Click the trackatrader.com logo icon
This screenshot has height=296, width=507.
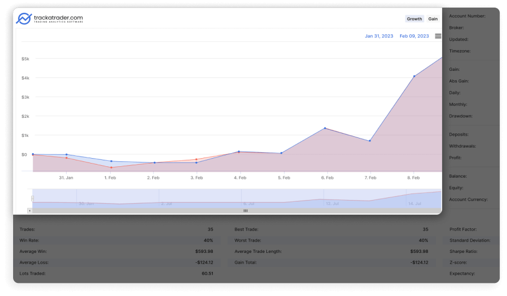23,19
